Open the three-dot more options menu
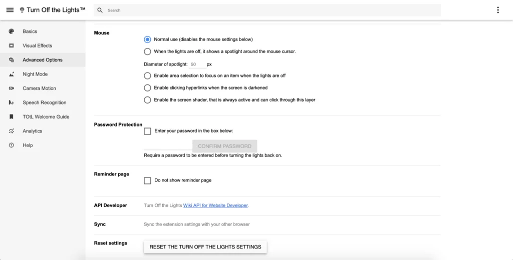This screenshot has height=260, width=513. [x=497, y=10]
